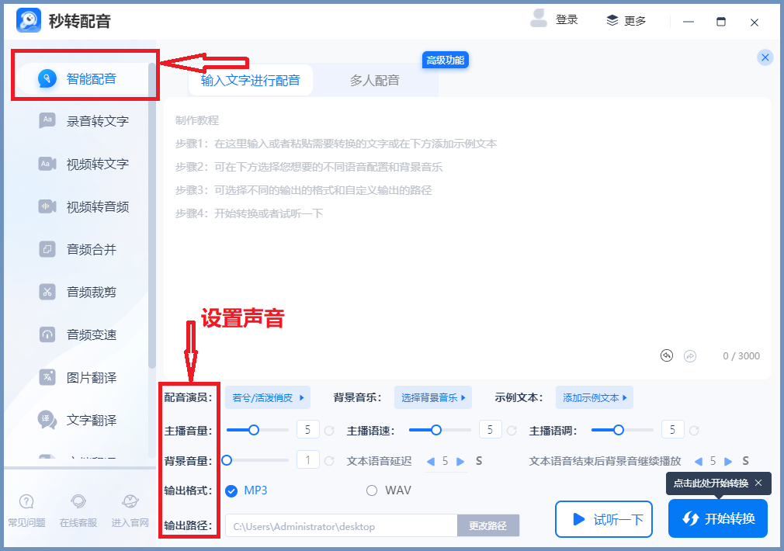Click the 进入官网 planet icon
Image resolution: width=784 pixels, height=551 pixels.
coord(130,501)
